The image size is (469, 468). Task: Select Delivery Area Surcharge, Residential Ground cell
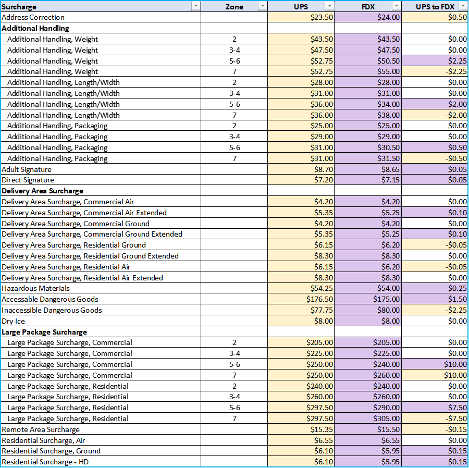[101, 245]
